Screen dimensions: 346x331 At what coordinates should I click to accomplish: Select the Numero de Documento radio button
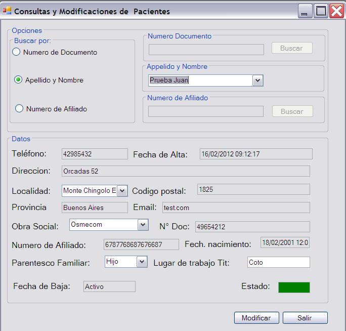pyautogui.click(x=17, y=52)
